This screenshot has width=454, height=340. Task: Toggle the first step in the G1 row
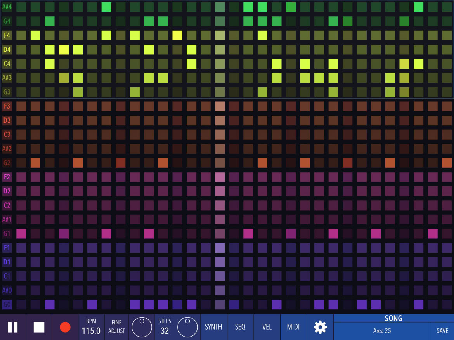coord(21,233)
